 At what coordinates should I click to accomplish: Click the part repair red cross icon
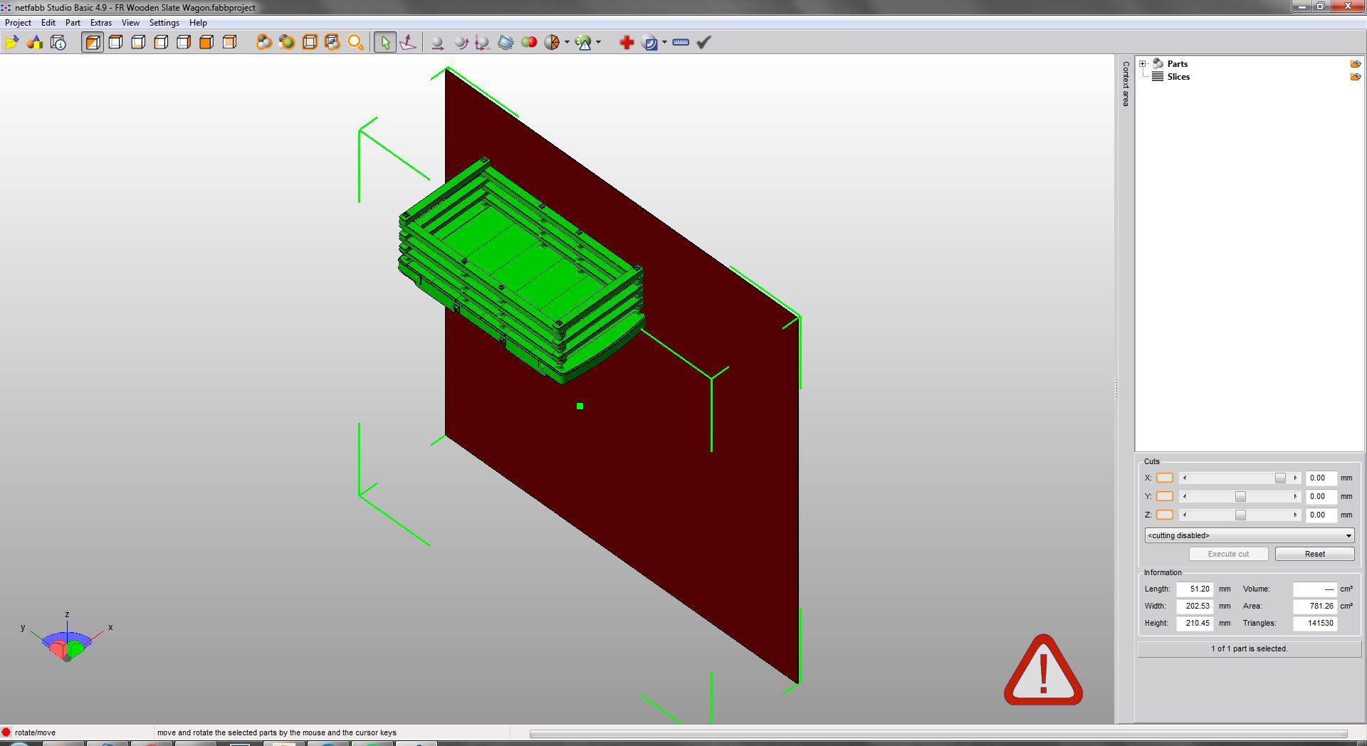click(626, 42)
